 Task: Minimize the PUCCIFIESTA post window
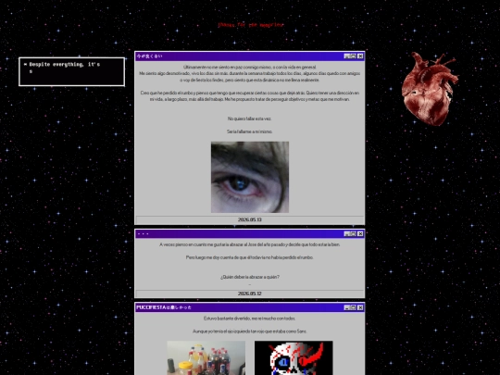click(x=347, y=307)
